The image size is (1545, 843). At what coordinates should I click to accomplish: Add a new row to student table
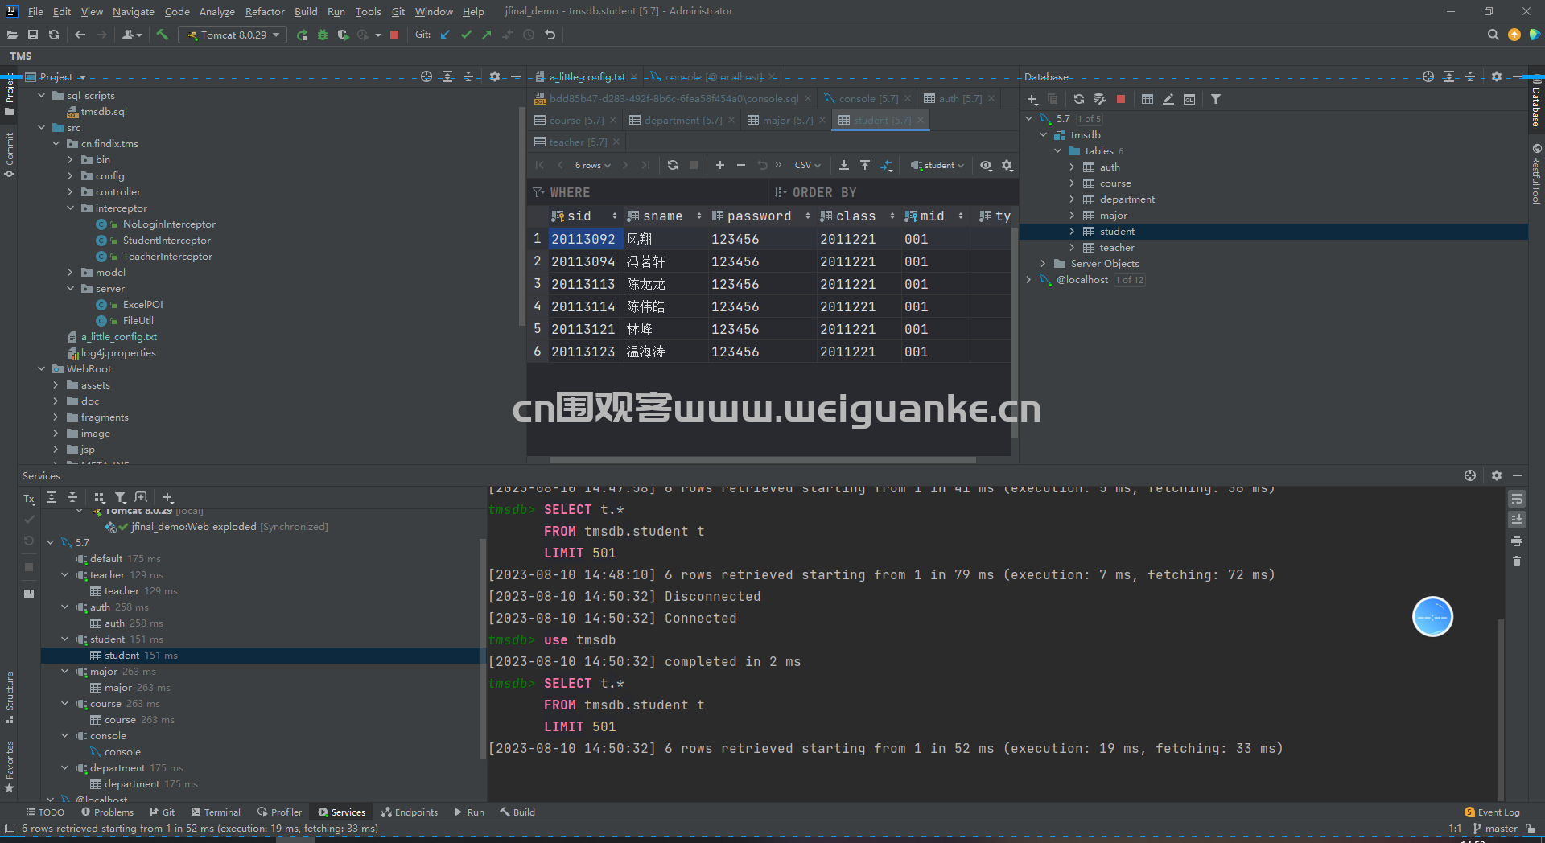pos(720,165)
